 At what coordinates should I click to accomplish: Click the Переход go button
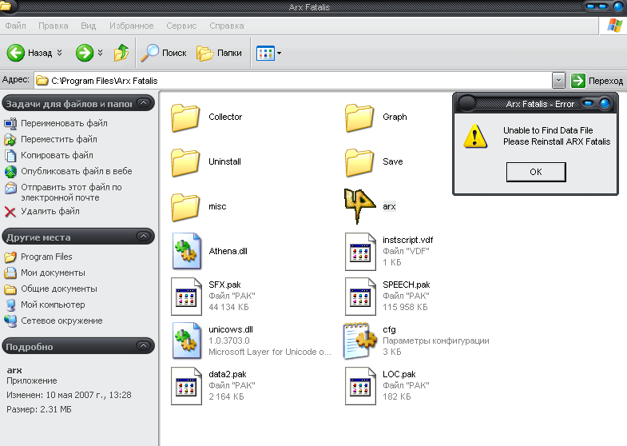click(x=597, y=81)
